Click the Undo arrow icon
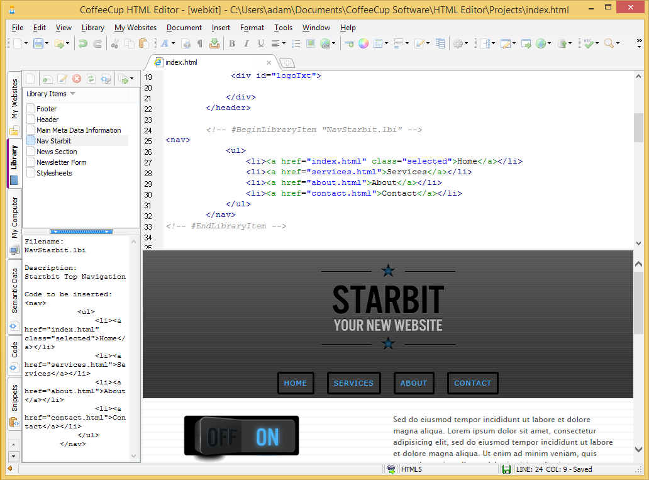Image resolution: width=649 pixels, height=480 pixels. tap(83, 43)
